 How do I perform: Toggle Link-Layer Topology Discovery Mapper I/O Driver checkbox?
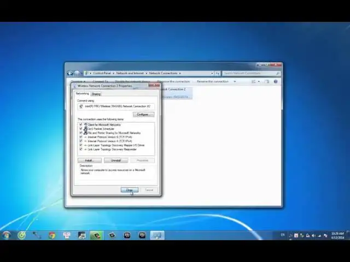81,145
